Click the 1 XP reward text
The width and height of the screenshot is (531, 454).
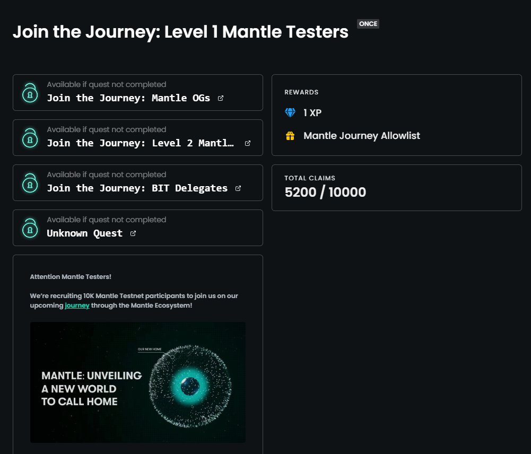[x=312, y=113]
